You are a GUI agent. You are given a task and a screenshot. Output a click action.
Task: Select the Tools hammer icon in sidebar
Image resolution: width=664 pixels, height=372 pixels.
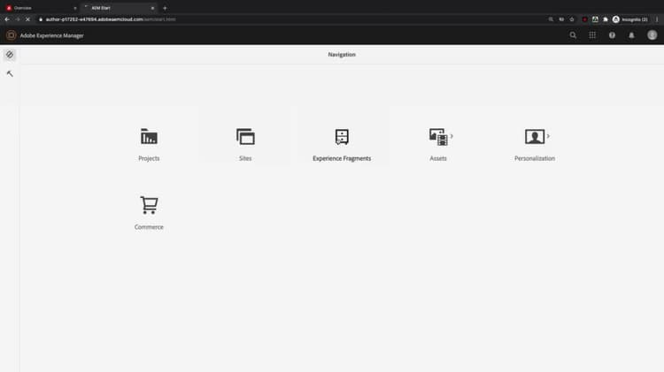10,73
